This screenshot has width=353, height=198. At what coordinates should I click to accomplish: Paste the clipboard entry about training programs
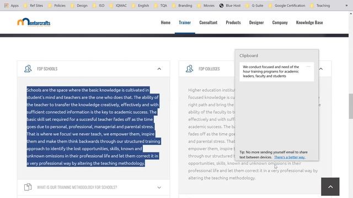pyautogui.click(x=277, y=71)
